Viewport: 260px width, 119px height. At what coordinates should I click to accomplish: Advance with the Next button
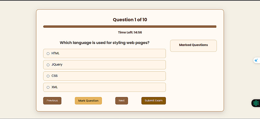tap(122, 101)
